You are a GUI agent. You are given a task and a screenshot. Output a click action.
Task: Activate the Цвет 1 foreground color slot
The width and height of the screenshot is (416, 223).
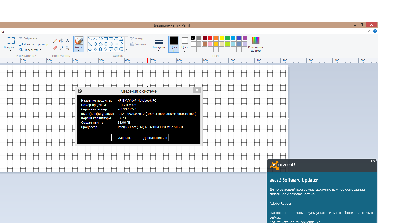pos(174,44)
